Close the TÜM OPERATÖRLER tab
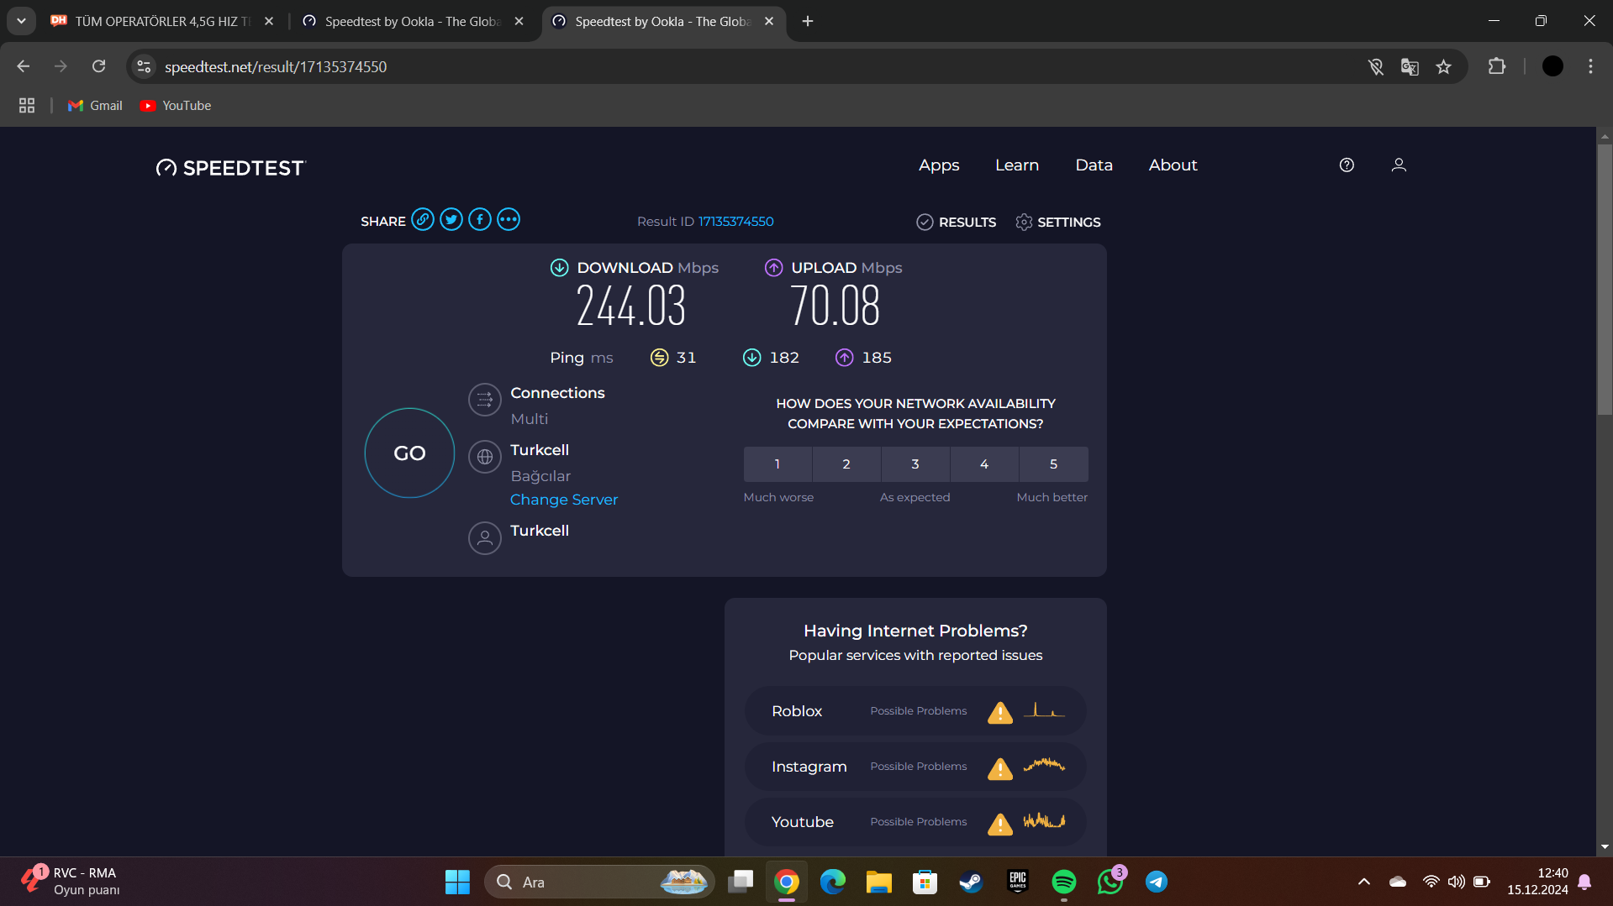The width and height of the screenshot is (1613, 906). click(269, 21)
